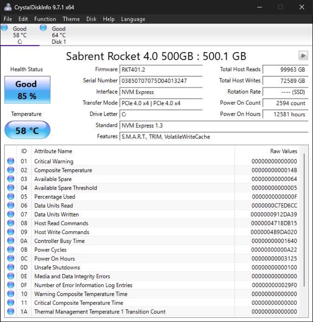Viewport: 313px width, 322px height.
Task: Click the Good 85 % health status button
Action: [27, 90]
